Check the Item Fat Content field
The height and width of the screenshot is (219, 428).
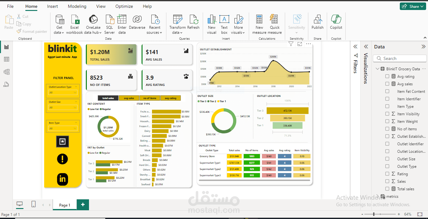[387, 92]
